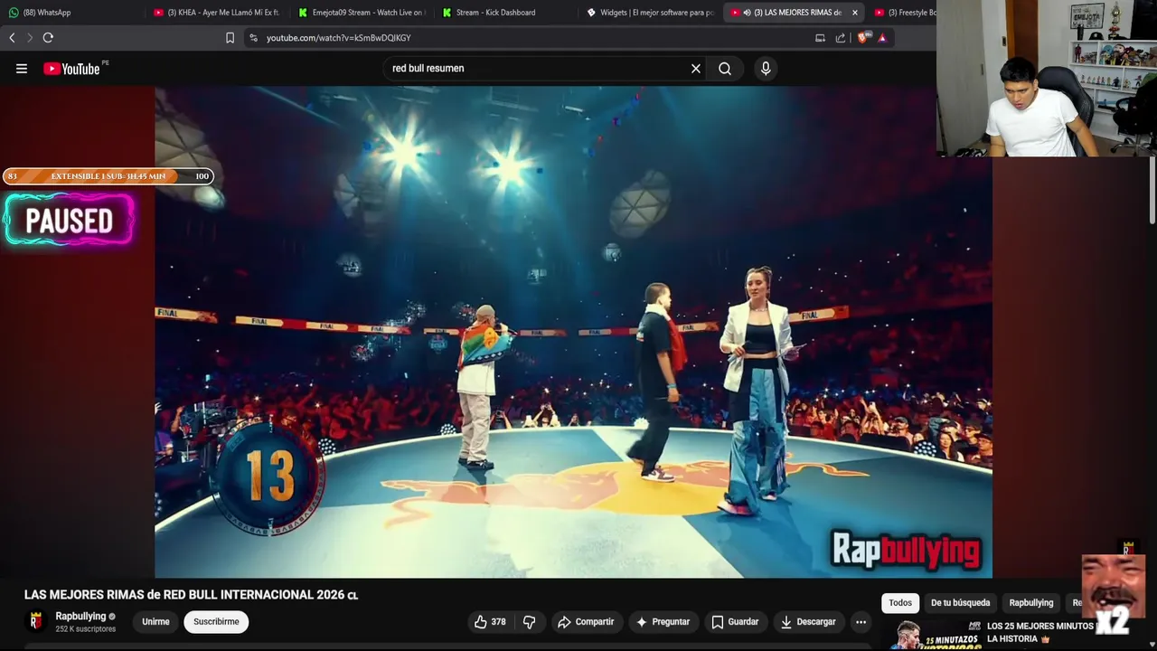This screenshot has height=651, width=1157.
Task: Click the video title text
Action: click(192, 595)
